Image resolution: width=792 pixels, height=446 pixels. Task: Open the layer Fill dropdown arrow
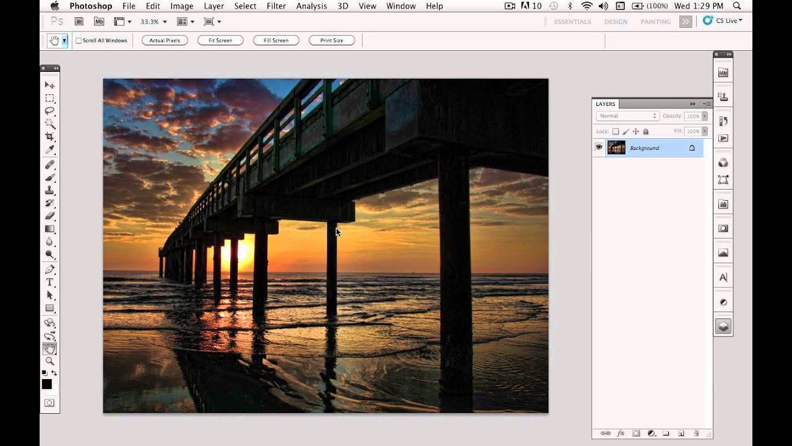704,131
